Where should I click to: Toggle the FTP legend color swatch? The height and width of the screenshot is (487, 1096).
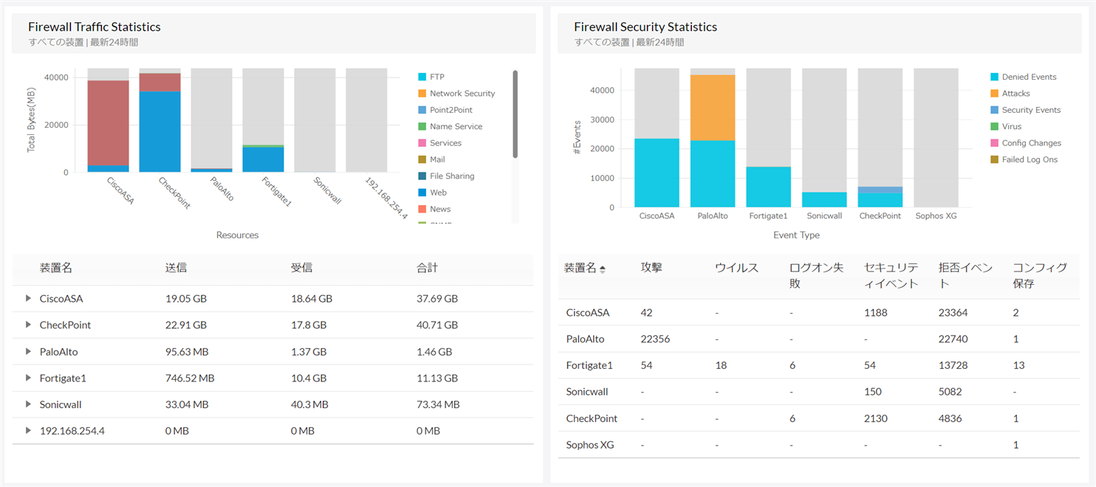coord(422,77)
